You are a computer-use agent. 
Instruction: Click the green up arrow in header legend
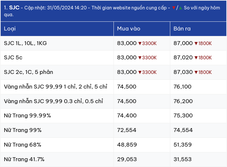tap(181, 8)
